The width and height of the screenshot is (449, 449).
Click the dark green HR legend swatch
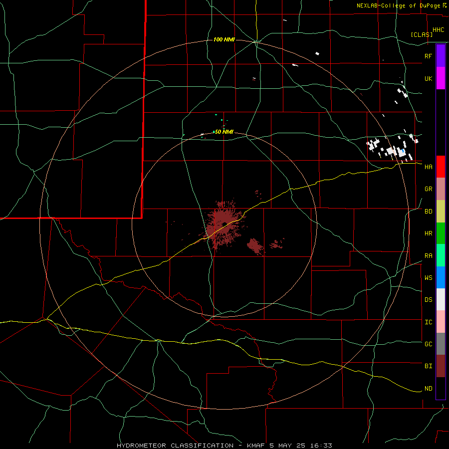tap(441, 233)
